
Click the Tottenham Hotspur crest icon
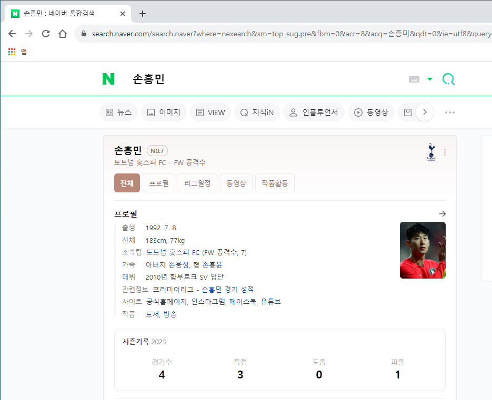tap(431, 152)
